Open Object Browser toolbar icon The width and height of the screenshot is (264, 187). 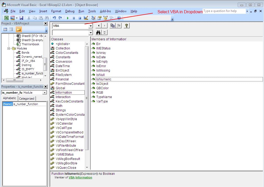(105, 18)
